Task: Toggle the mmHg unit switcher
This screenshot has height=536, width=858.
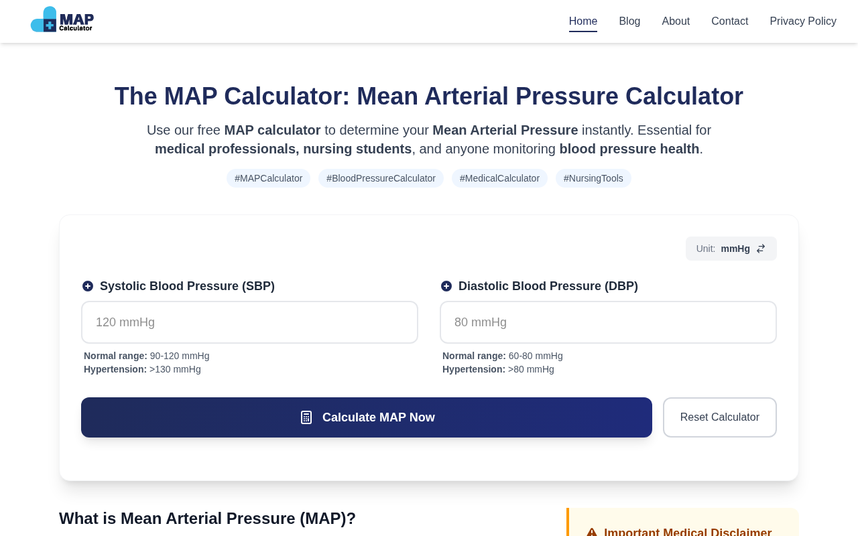Action: 731,249
